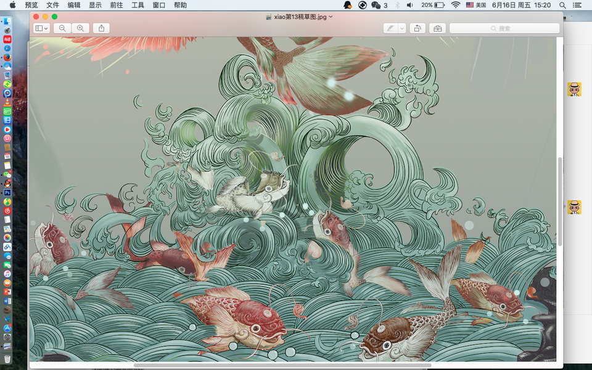Open the 帮助 menu
The image size is (592, 370).
click(x=181, y=5)
